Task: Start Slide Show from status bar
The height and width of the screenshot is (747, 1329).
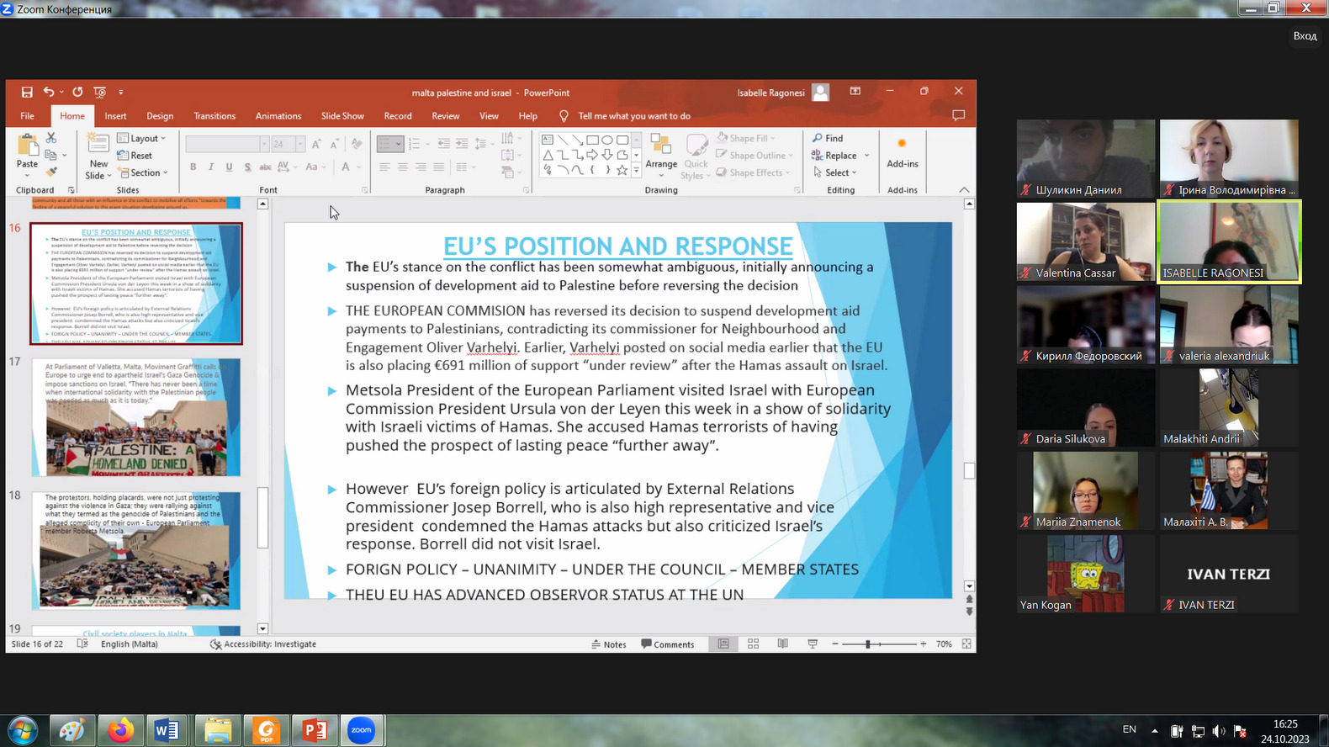Action: [x=813, y=644]
